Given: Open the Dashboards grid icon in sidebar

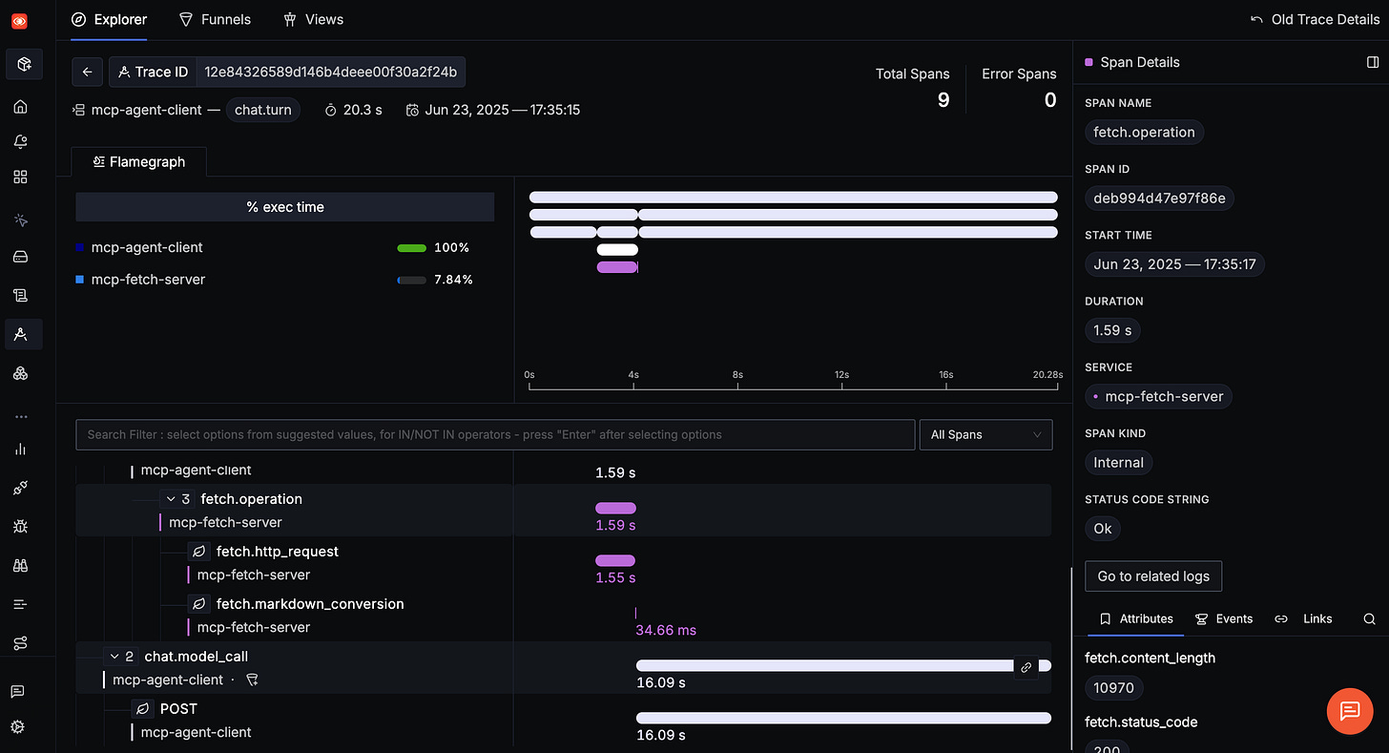Looking at the screenshot, I should point(20,177).
